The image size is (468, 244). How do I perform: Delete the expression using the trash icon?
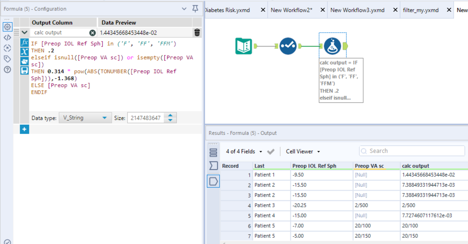pyautogui.click(x=197, y=32)
